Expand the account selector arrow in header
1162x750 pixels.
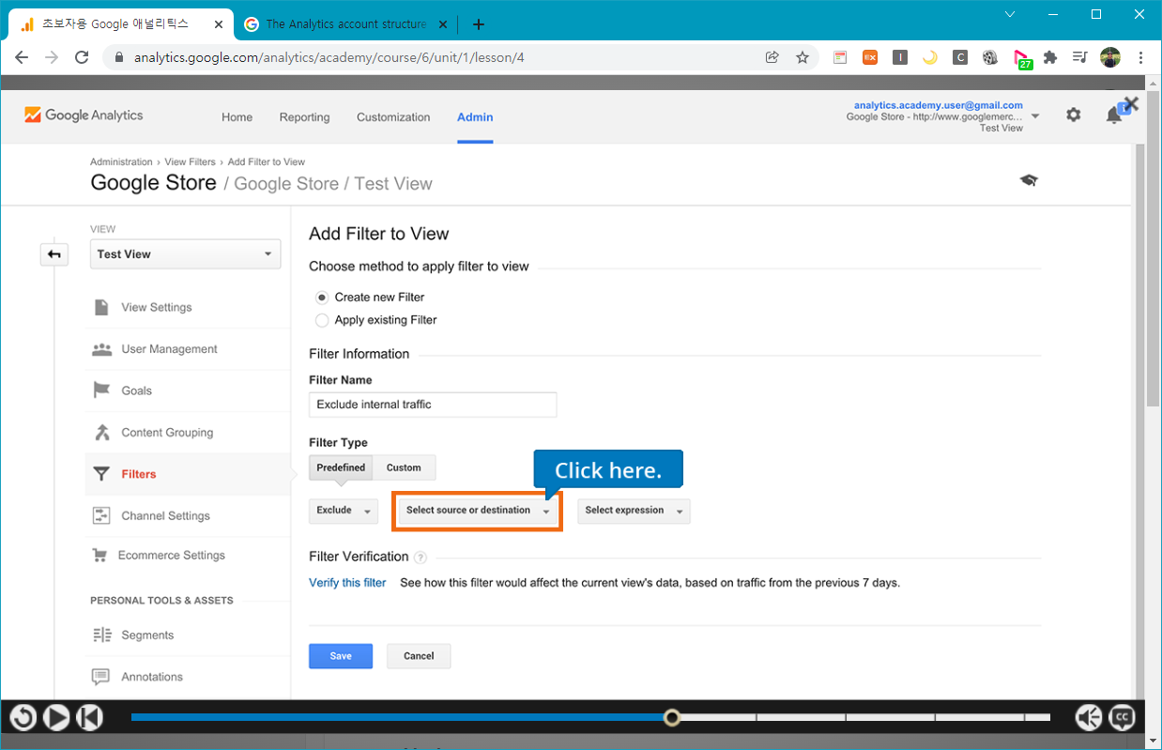pyautogui.click(x=1035, y=116)
